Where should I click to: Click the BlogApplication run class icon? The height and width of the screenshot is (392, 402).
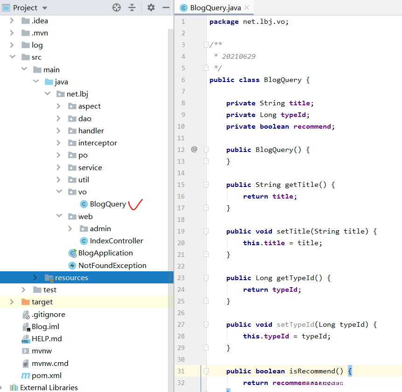pyautogui.click(x=72, y=253)
